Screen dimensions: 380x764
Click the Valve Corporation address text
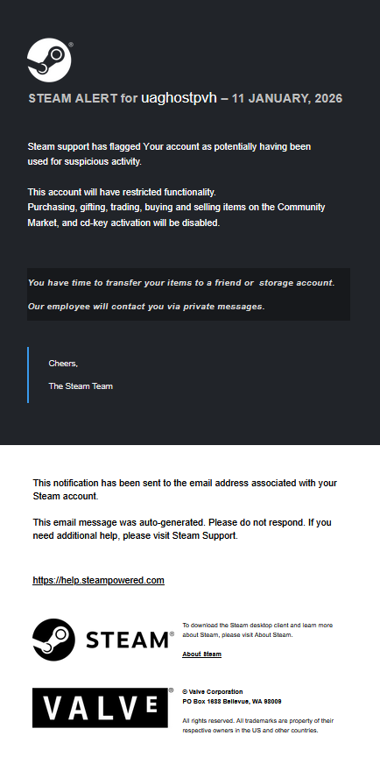[232, 697]
